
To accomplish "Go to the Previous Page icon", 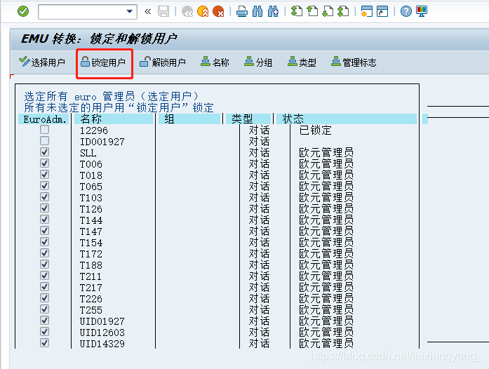I will [312, 11].
